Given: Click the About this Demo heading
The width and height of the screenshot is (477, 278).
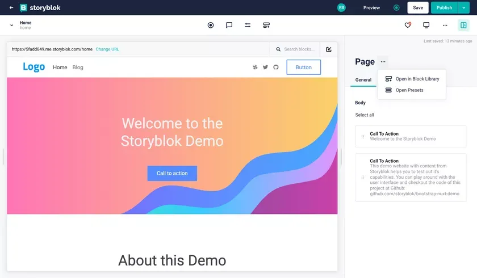Looking at the screenshot, I should (172, 260).
